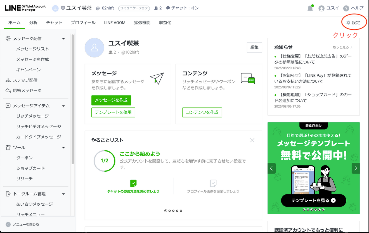Click the 設定 gear icon

(348, 23)
